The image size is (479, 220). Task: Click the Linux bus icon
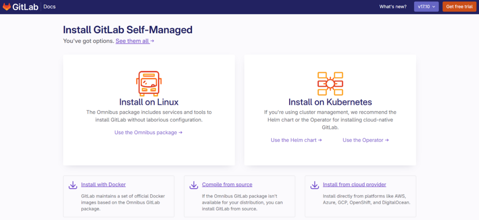click(x=149, y=84)
